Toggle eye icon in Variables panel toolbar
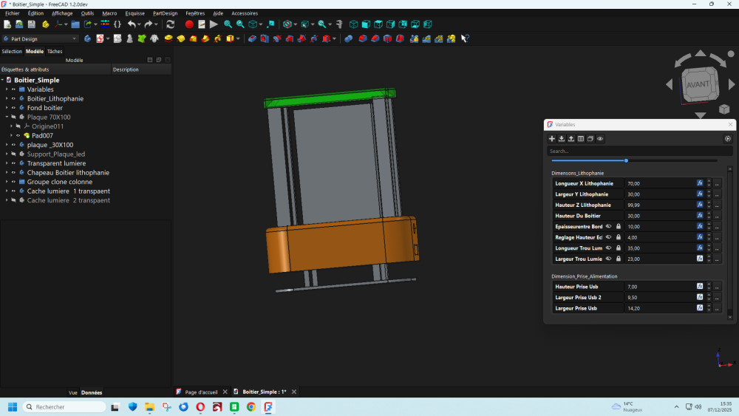 coord(600,139)
